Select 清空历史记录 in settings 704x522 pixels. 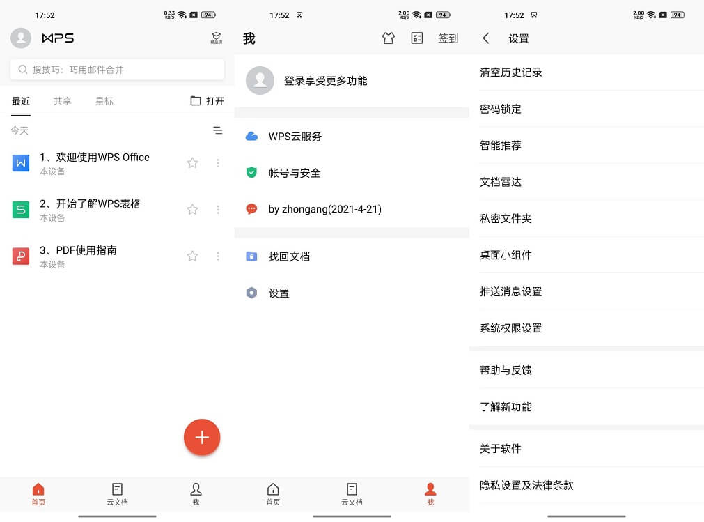587,72
